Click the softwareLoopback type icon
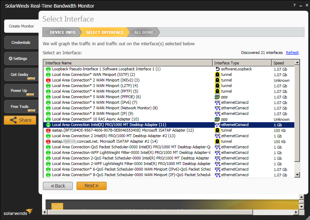 coord(218,69)
